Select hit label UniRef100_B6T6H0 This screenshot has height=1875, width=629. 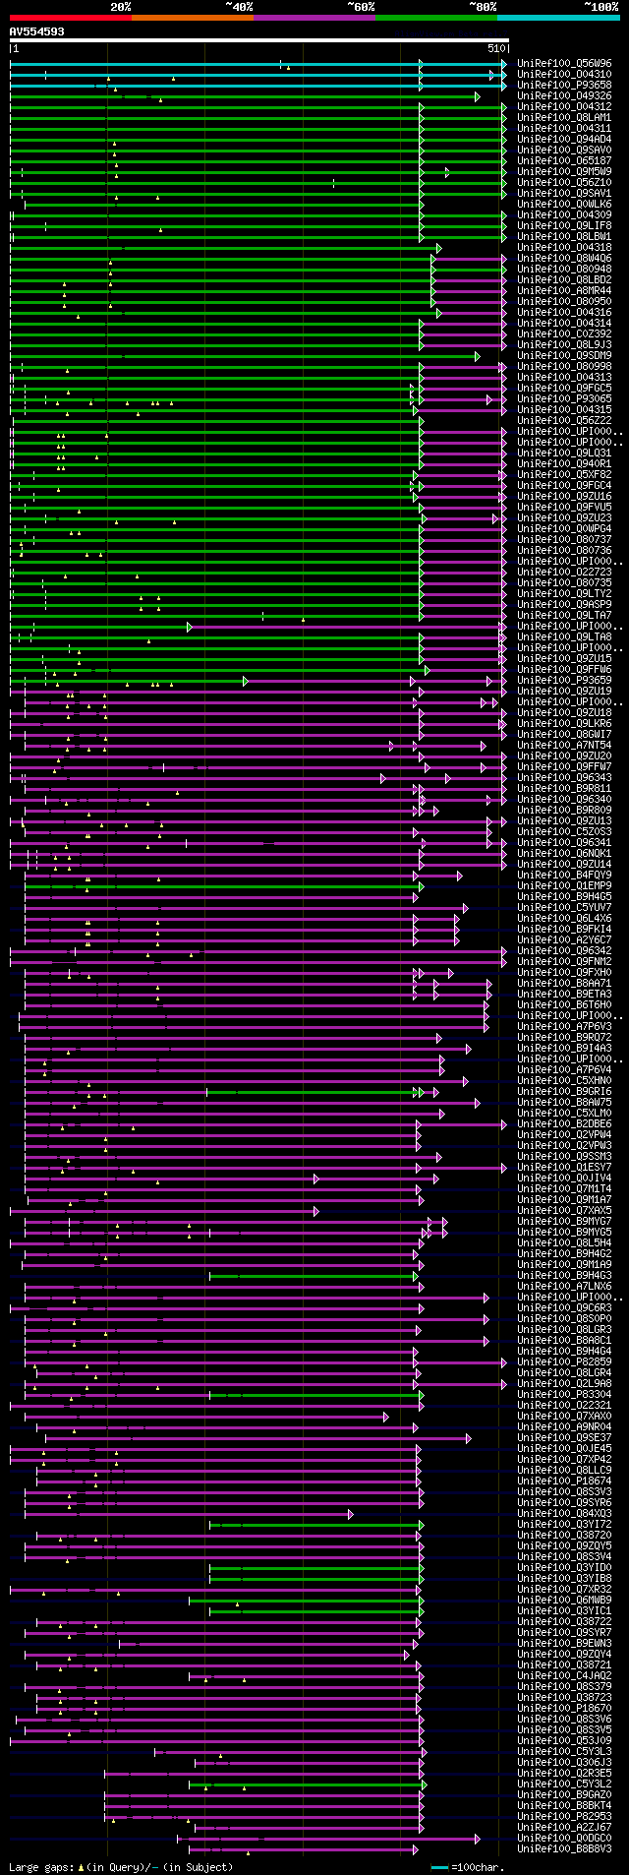pos(564,1004)
